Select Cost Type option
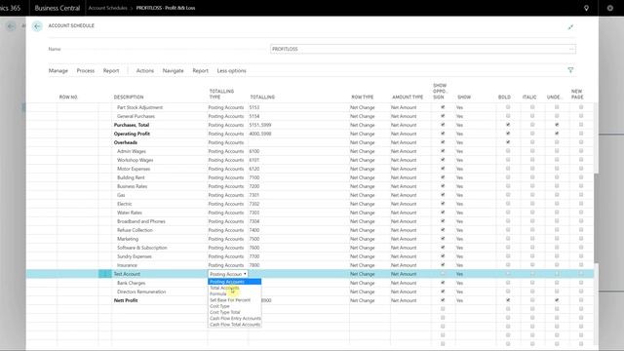The image size is (624, 351). (x=235, y=306)
